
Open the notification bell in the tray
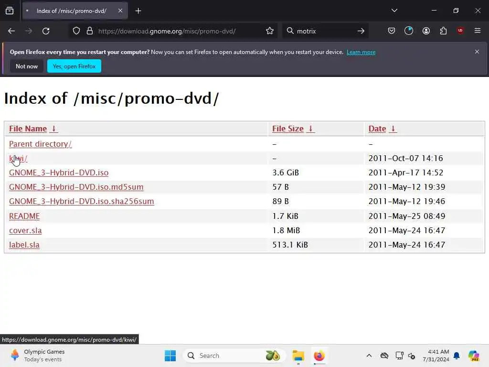coord(457,356)
